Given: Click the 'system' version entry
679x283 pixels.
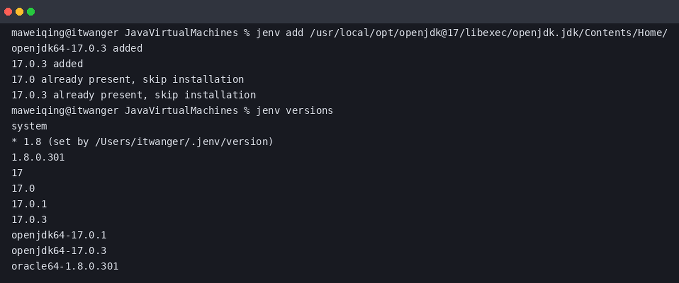Looking at the screenshot, I should [29, 126].
